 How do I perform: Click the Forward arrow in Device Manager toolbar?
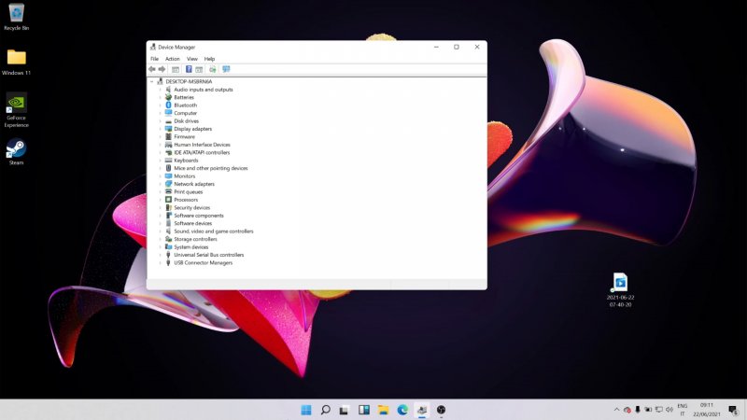pos(162,69)
